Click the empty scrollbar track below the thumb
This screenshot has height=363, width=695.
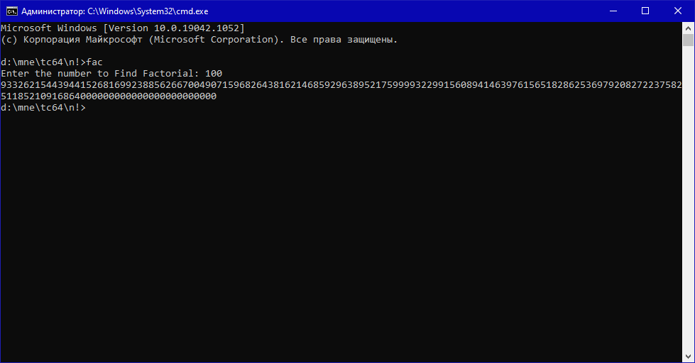pos(688,199)
